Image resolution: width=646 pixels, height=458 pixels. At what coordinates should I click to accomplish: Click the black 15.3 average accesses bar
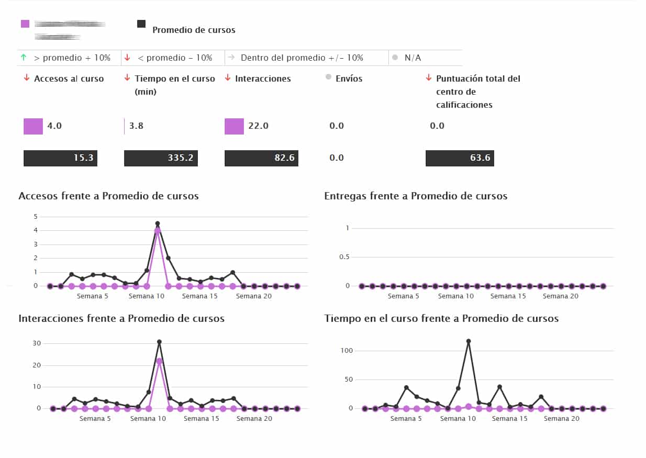[x=60, y=158]
